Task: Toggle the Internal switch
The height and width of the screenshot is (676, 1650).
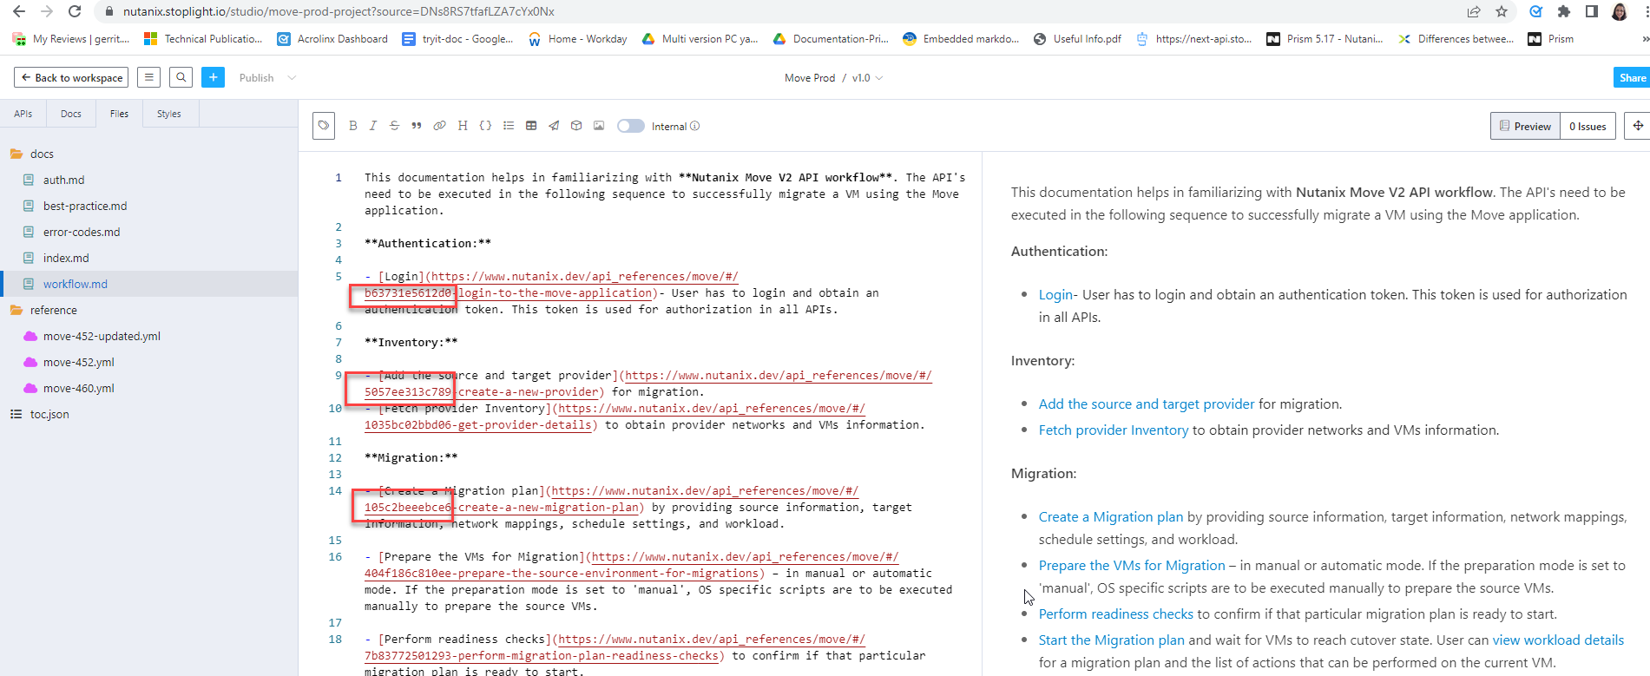Action: point(631,126)
